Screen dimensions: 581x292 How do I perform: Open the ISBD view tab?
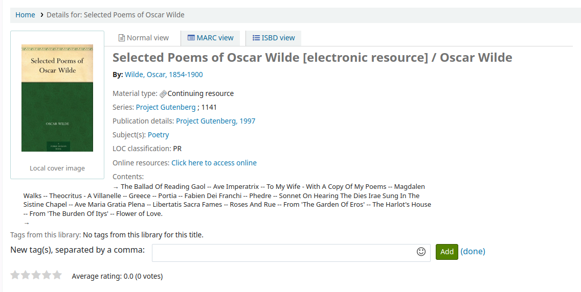click(x=274, y=38)
